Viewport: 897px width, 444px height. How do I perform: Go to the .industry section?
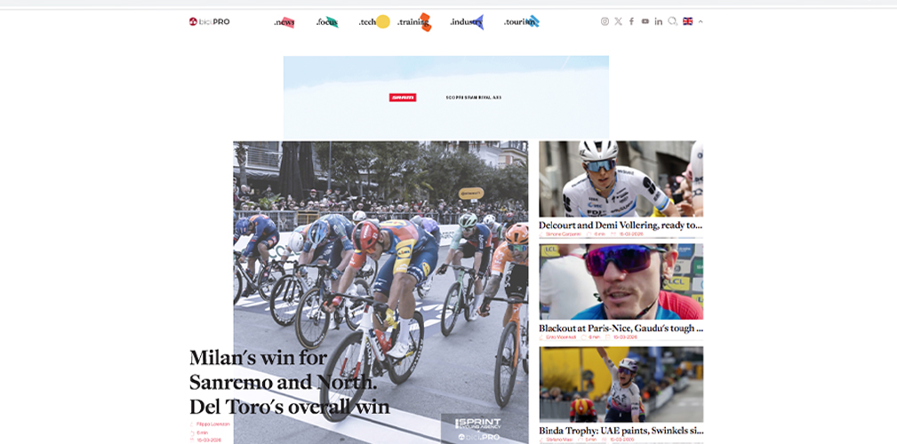coord(467,22)
